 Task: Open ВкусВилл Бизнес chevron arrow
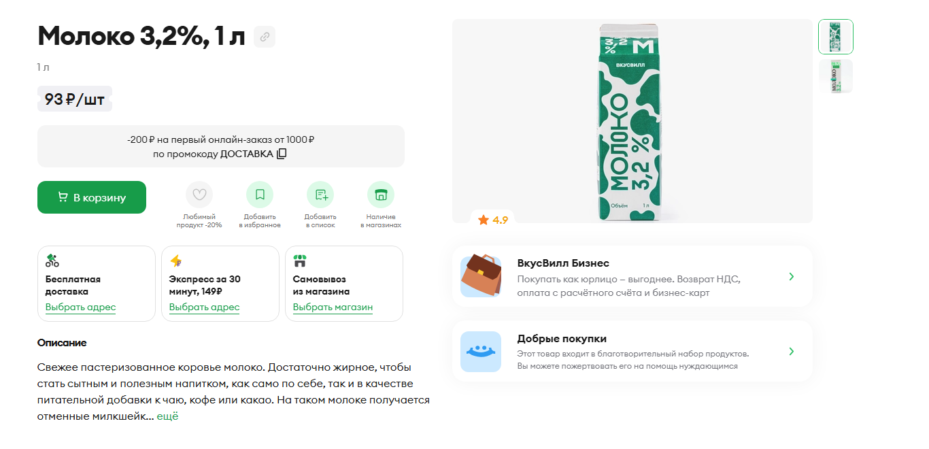pyautogui.click(x=791, y=277)
